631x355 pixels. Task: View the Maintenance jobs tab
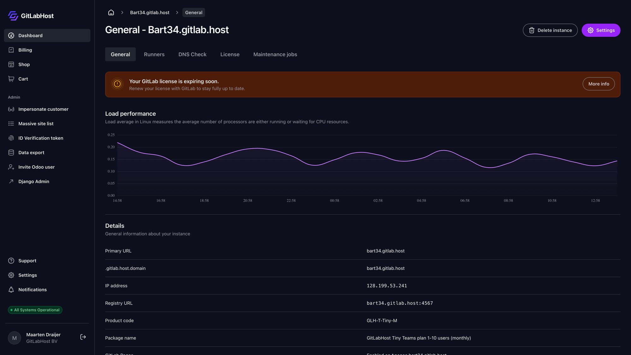pos(275,54)
